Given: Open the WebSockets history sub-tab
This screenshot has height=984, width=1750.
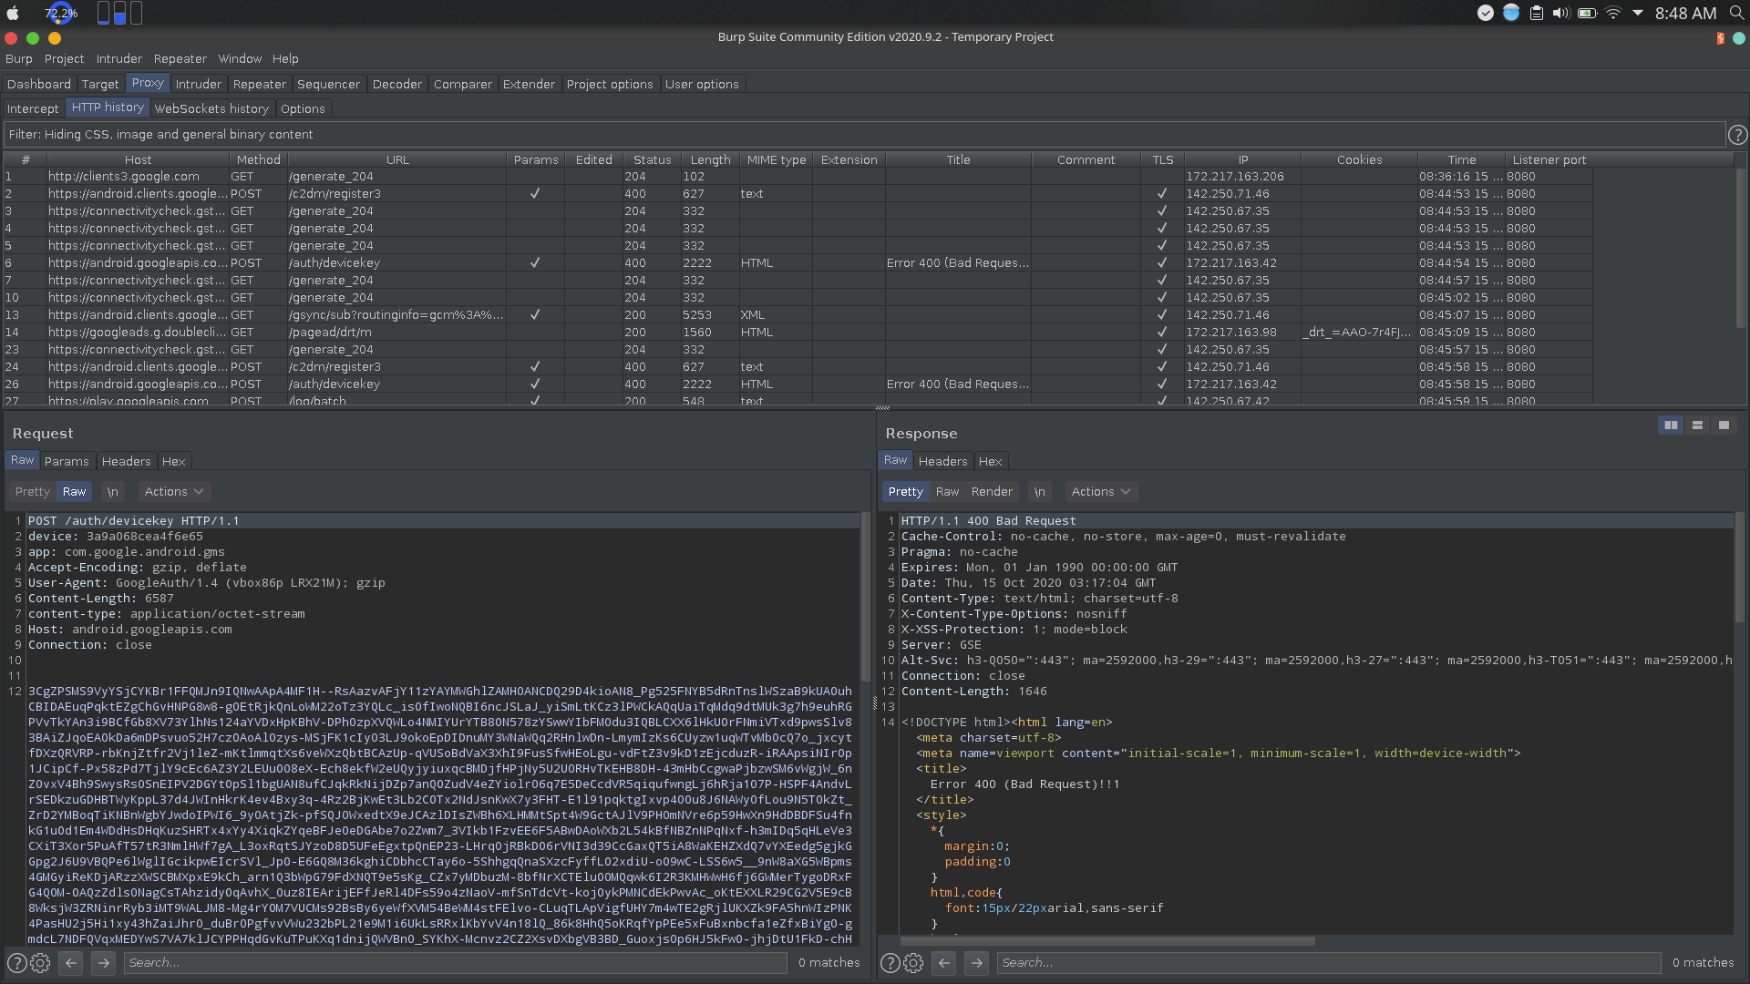Looking at the screenshot, I should (x=211, y=108).
